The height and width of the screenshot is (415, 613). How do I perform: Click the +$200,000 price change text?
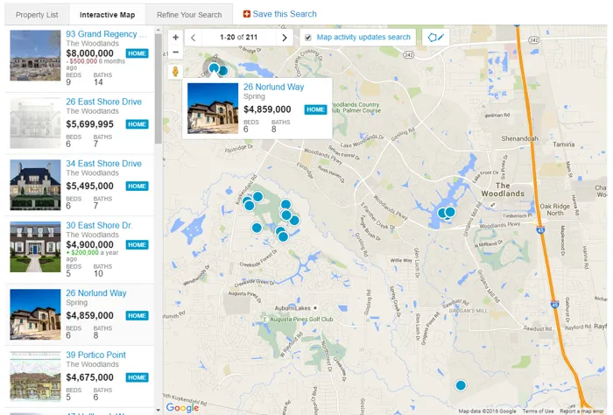[x=82, y=253]
